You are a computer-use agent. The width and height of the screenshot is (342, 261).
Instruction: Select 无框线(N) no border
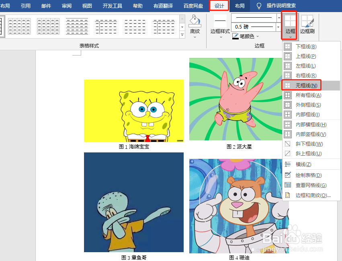point(311,85)
